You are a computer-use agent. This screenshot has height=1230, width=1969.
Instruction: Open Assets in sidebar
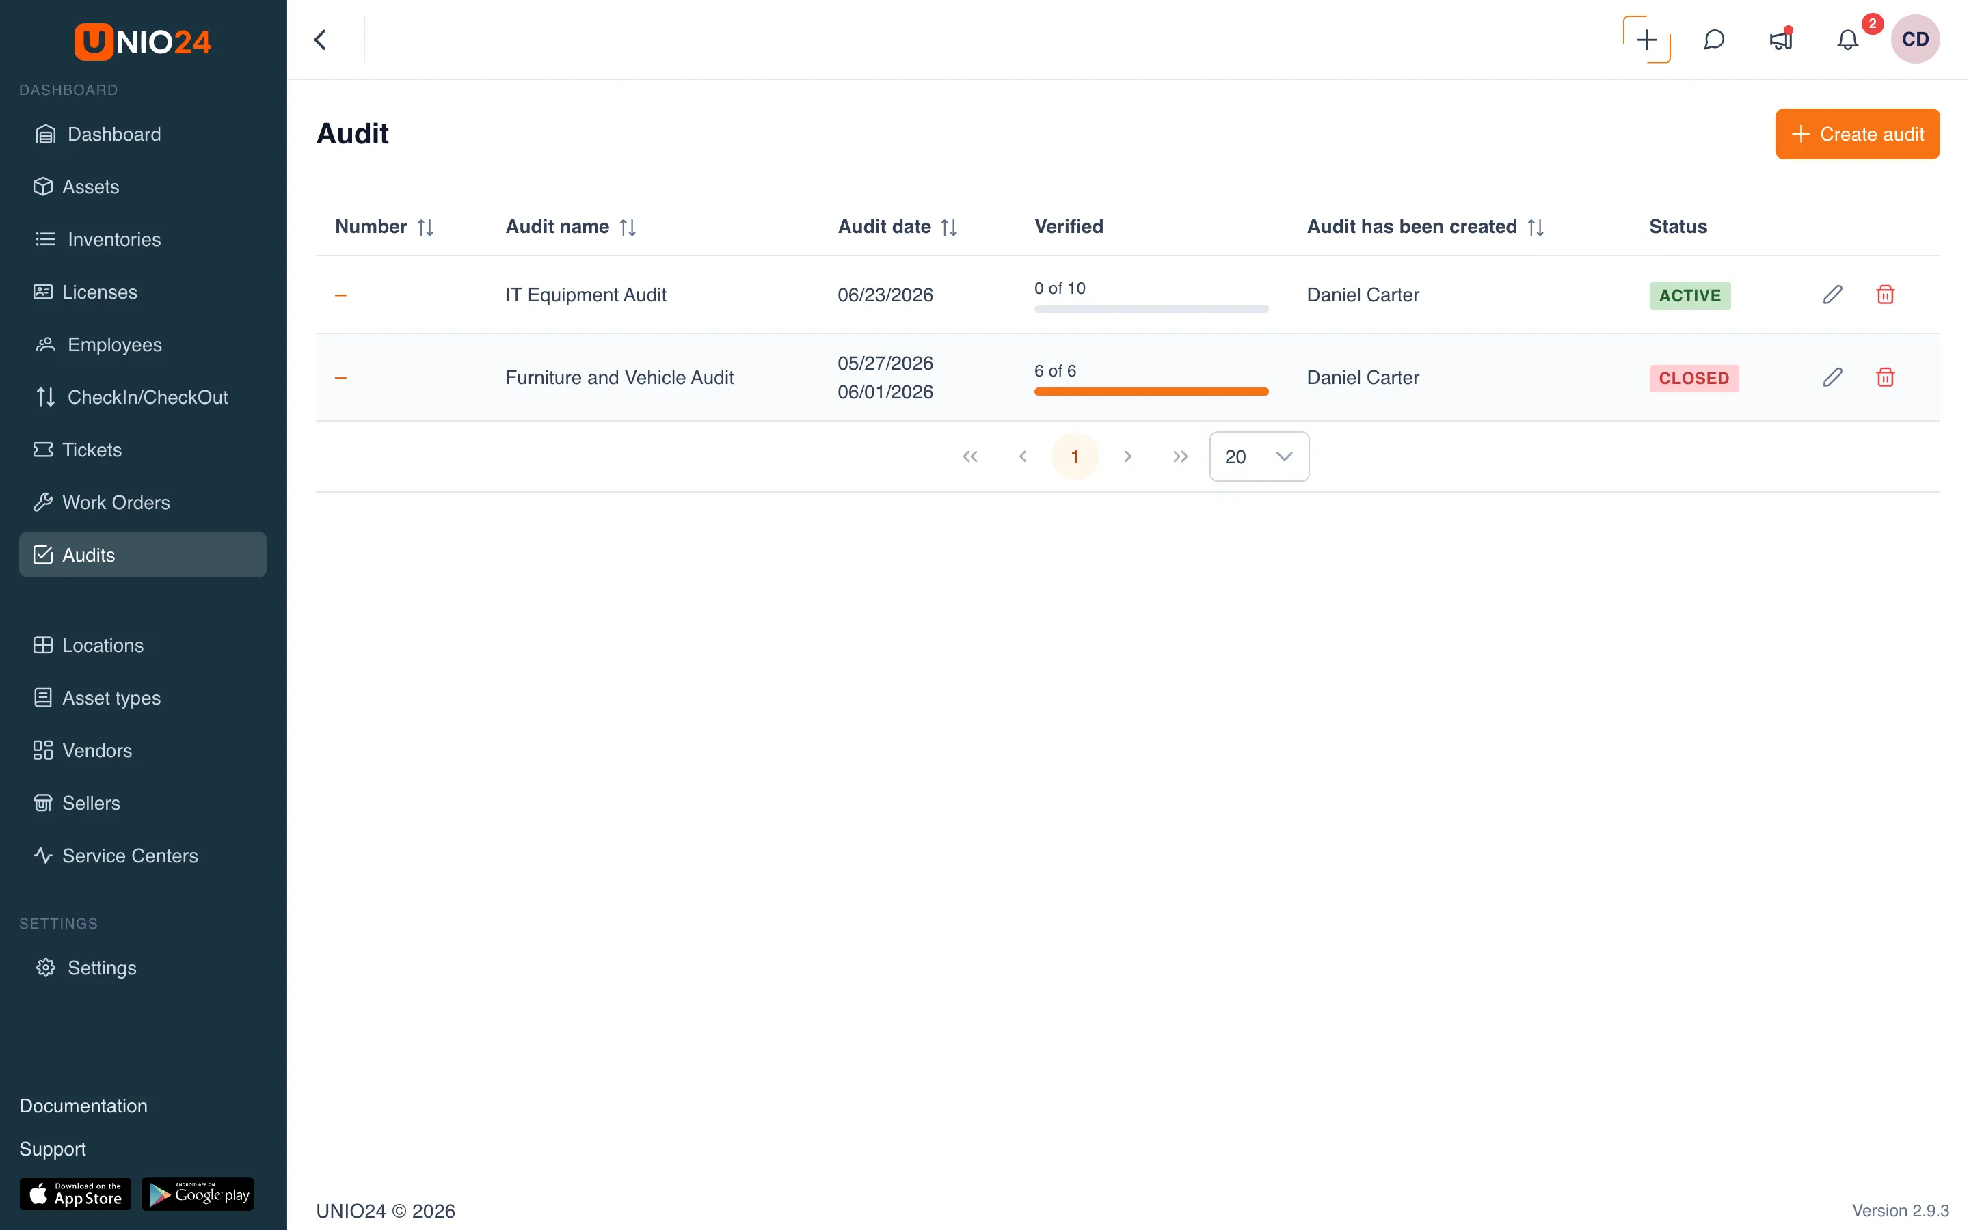(142, 187)
